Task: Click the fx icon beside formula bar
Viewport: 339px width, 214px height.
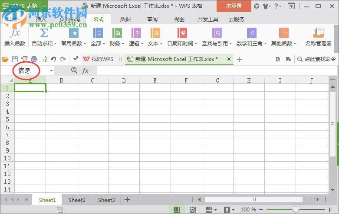Action: 86,70
